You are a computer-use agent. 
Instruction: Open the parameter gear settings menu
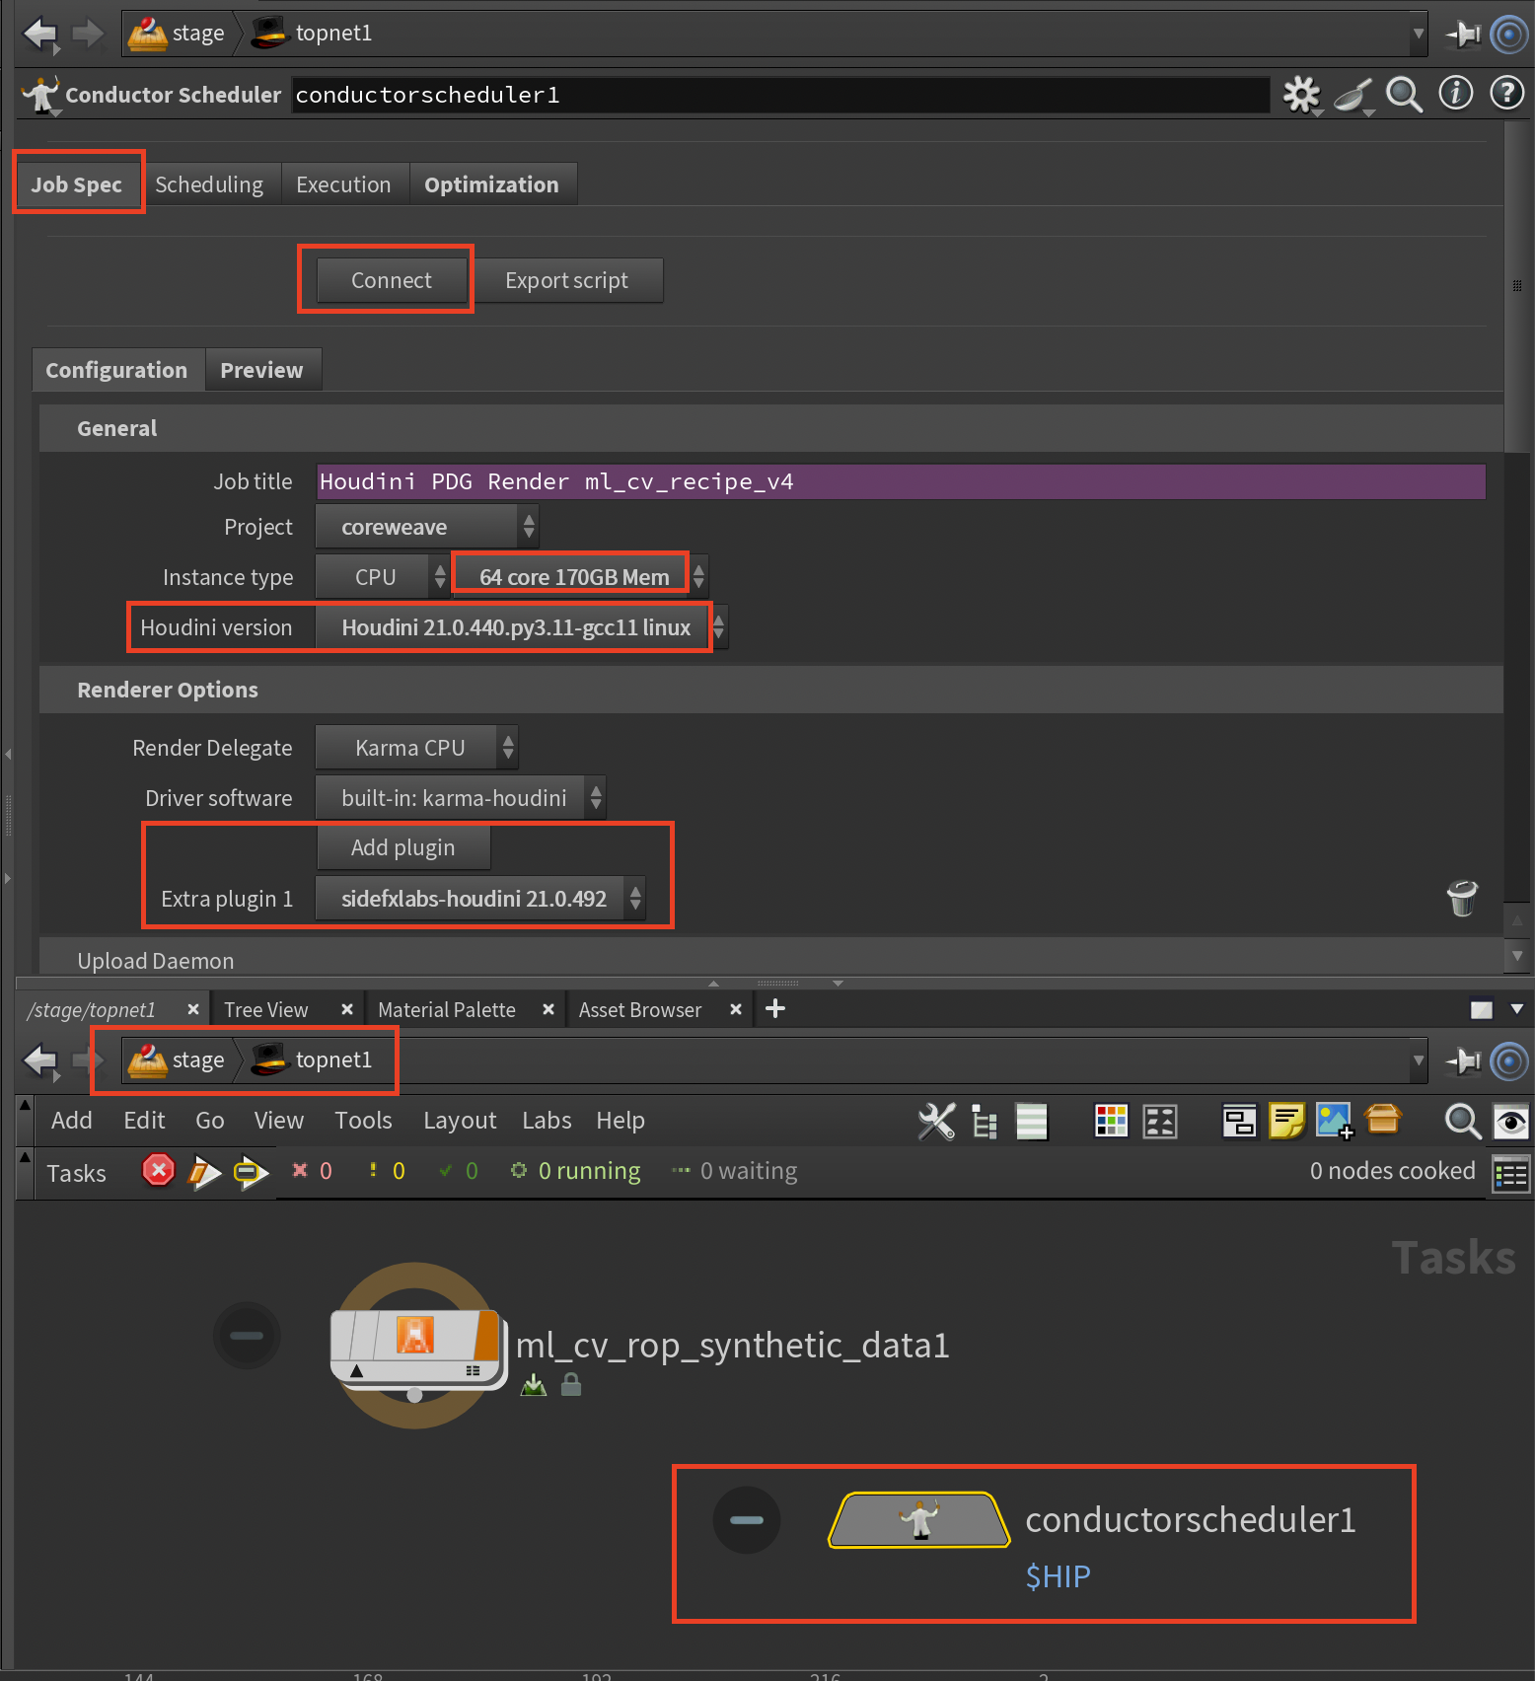[x=1301, y=95]
